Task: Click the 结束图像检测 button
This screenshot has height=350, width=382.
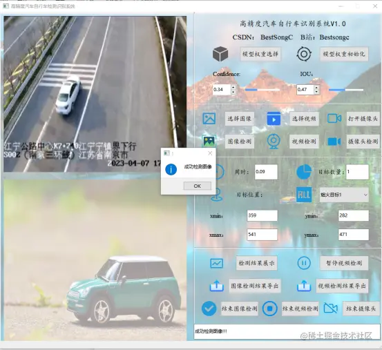Action: point(240,309)
